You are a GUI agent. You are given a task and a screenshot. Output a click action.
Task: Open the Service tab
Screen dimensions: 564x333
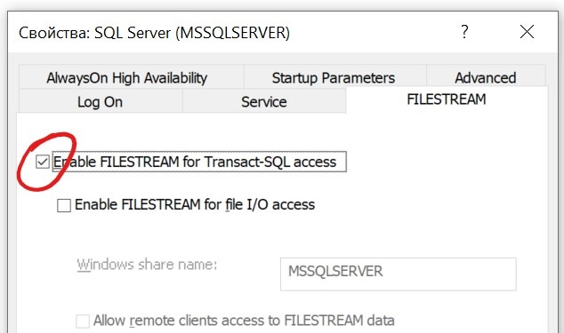[x=264, y=101]
